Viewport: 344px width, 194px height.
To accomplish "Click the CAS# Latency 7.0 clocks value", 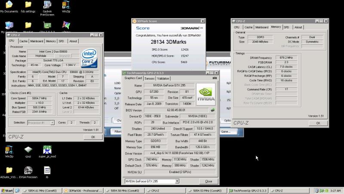I will pyautogui.click(x=286, y=67).
